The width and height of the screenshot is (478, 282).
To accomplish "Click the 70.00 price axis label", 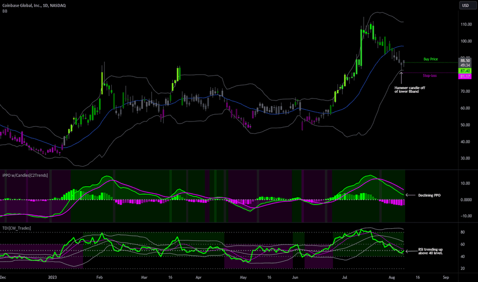I will pyautogui.click(x=465, y=91).
